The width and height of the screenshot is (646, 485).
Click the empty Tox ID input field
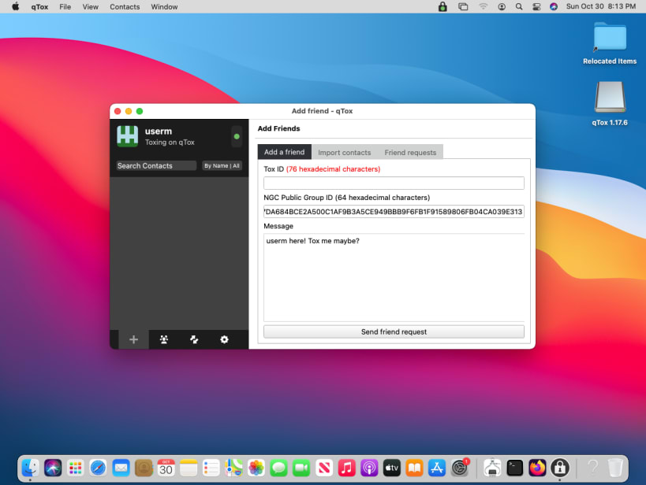(x=394, y=183)
